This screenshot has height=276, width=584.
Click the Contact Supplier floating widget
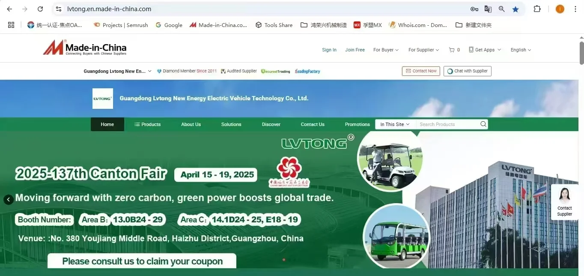click(x=564, y=202)
